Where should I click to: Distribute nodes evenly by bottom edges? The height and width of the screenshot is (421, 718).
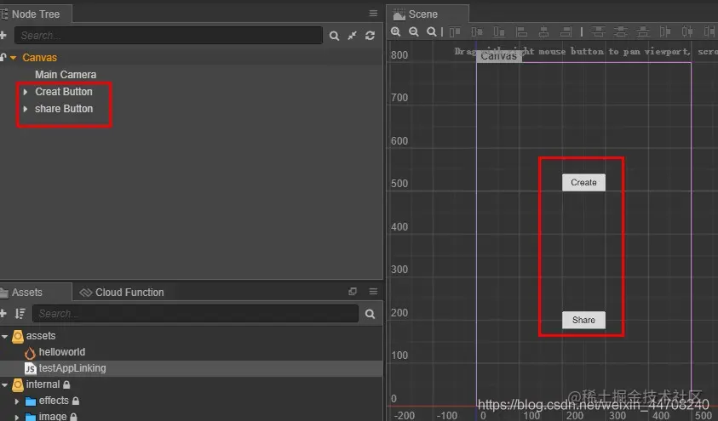[643, 31]
